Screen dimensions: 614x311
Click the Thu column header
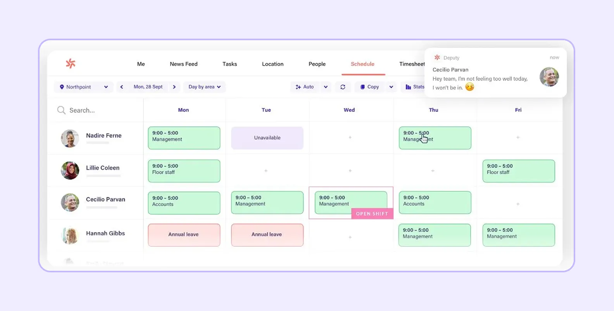434,110
